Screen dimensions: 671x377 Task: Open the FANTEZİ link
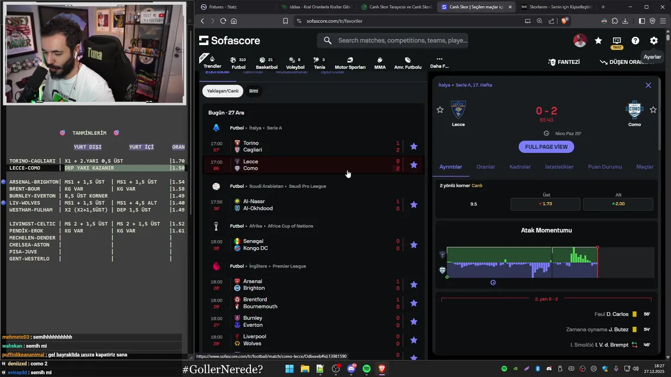coord(564,62)
